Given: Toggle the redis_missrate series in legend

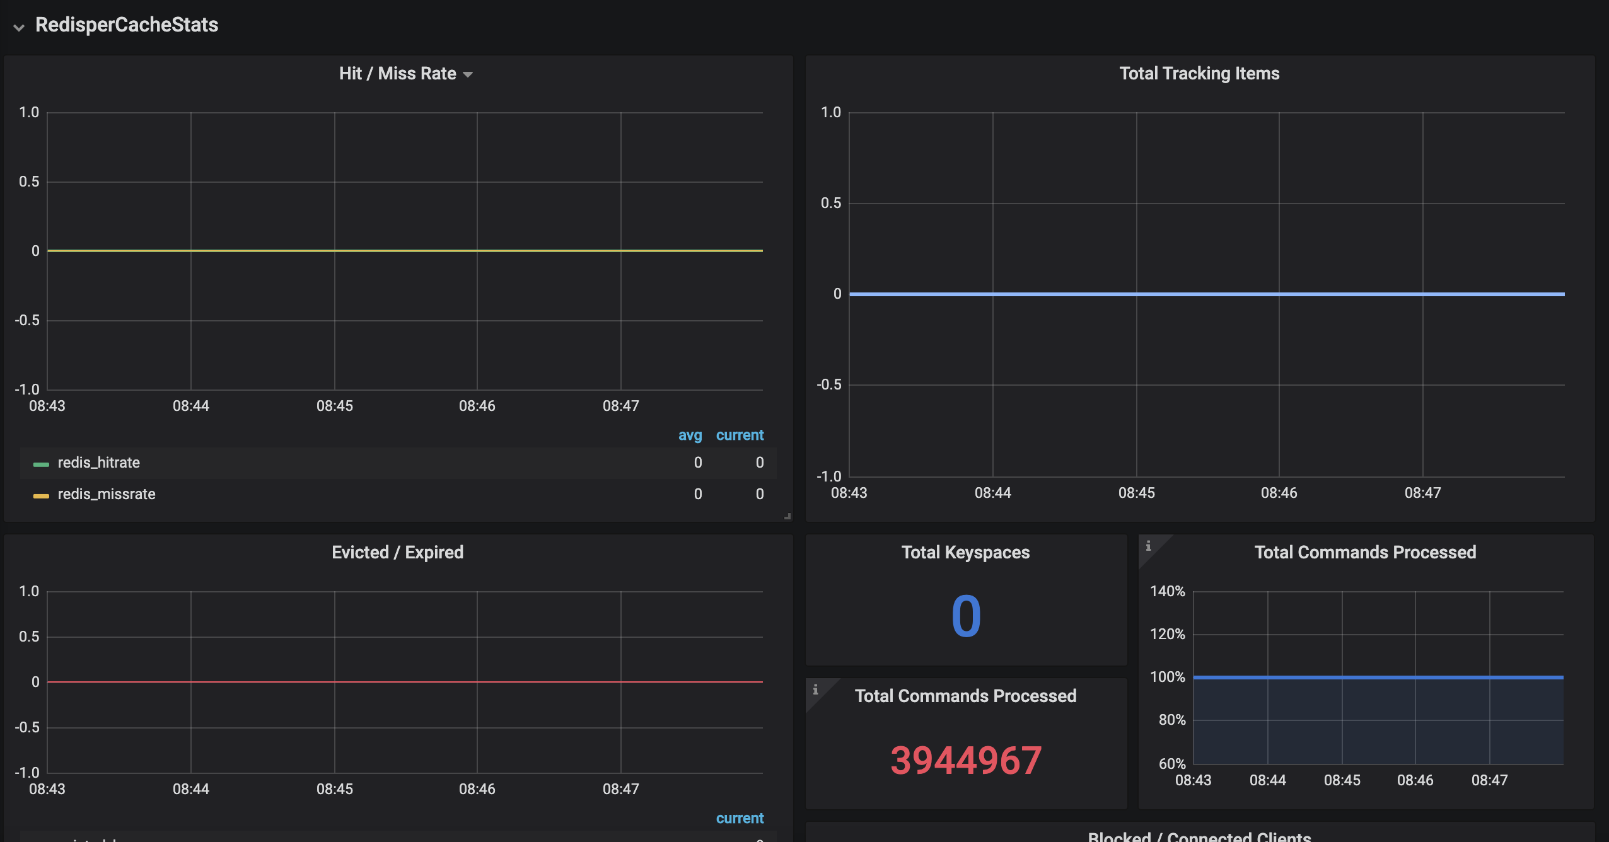Looking at the screenshot, I should [x=107, y=494].
